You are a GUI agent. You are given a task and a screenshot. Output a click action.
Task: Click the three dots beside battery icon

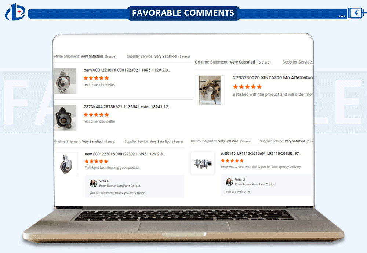coord(342,17)
